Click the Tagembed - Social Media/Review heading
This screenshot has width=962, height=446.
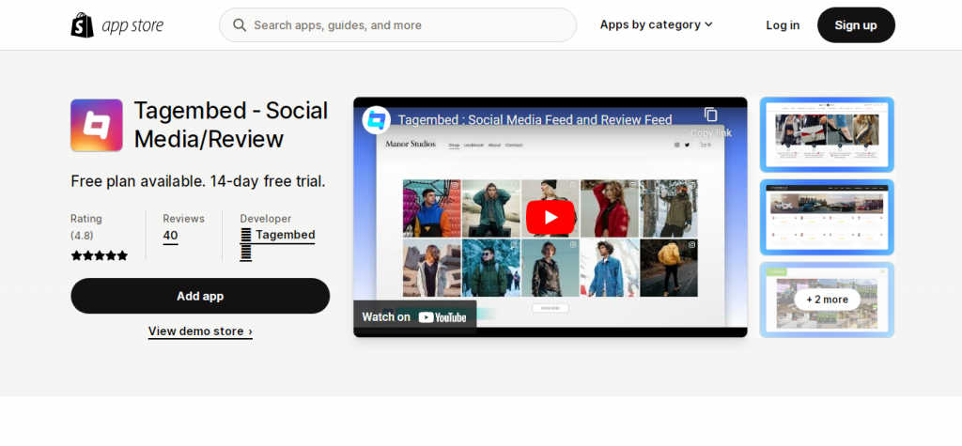pos(231,125)
